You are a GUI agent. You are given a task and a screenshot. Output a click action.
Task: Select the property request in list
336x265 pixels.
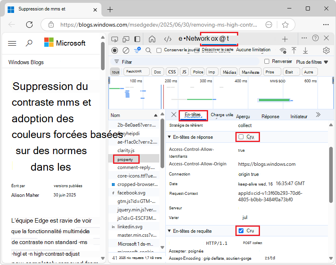[x=126, y=159]
